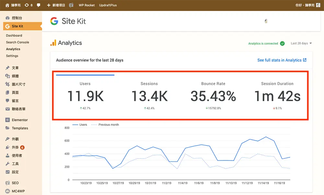Open the envelope icon for 聯絡表單
The image size is (324, 195).
coord(8,109)
